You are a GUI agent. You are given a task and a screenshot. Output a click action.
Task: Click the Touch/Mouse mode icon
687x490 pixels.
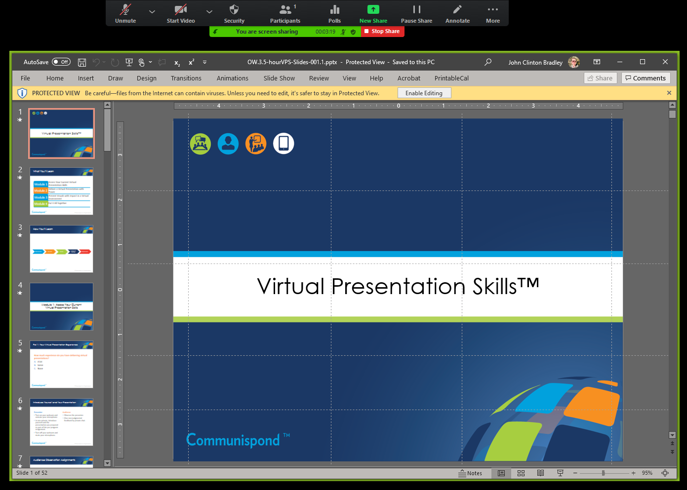142,62
